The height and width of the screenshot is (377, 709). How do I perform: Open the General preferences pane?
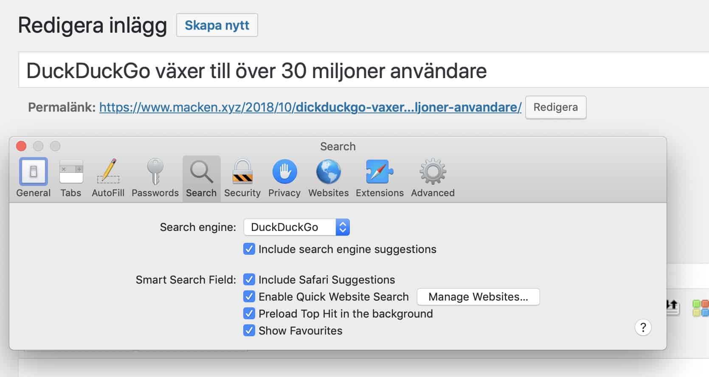coord(33,177)
